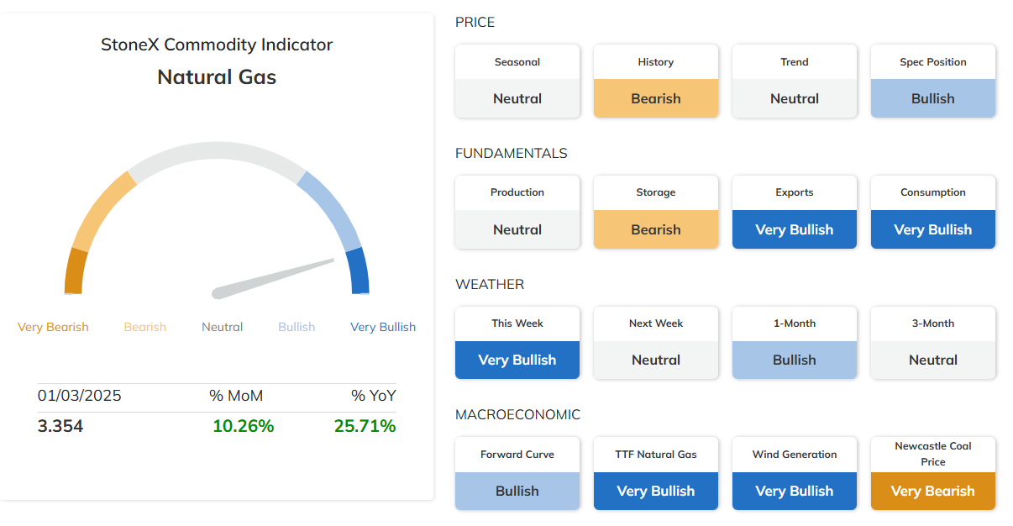Viewport: 1013px width, 526px height.
Task: Open the Production fundamentals card
Action: tap(517, 212)
